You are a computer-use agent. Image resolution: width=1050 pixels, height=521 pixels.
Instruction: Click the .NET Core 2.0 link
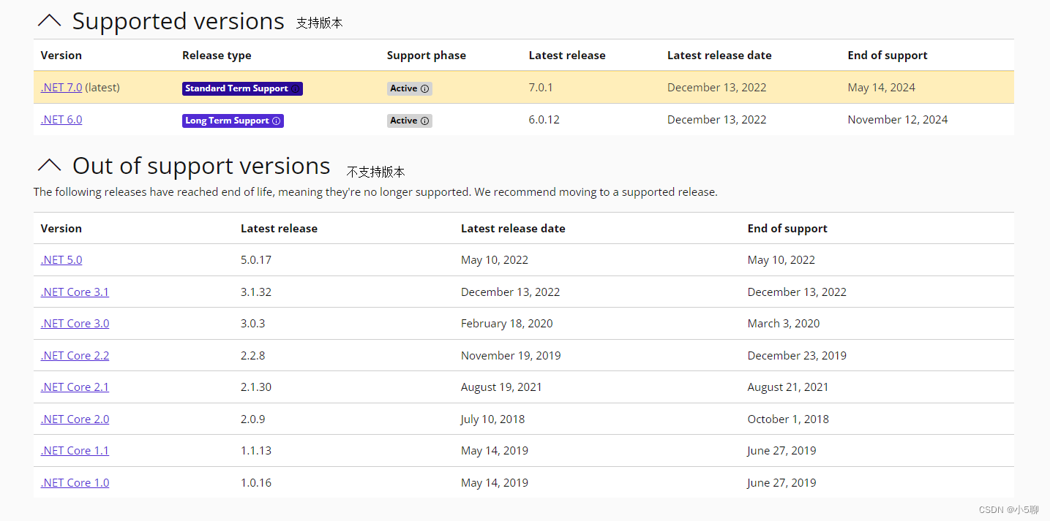tap(75, 419)
